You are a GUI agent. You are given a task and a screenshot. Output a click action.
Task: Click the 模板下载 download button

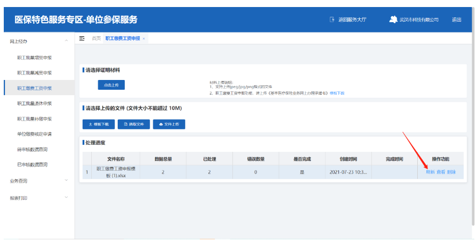click(x=98, y=124)
